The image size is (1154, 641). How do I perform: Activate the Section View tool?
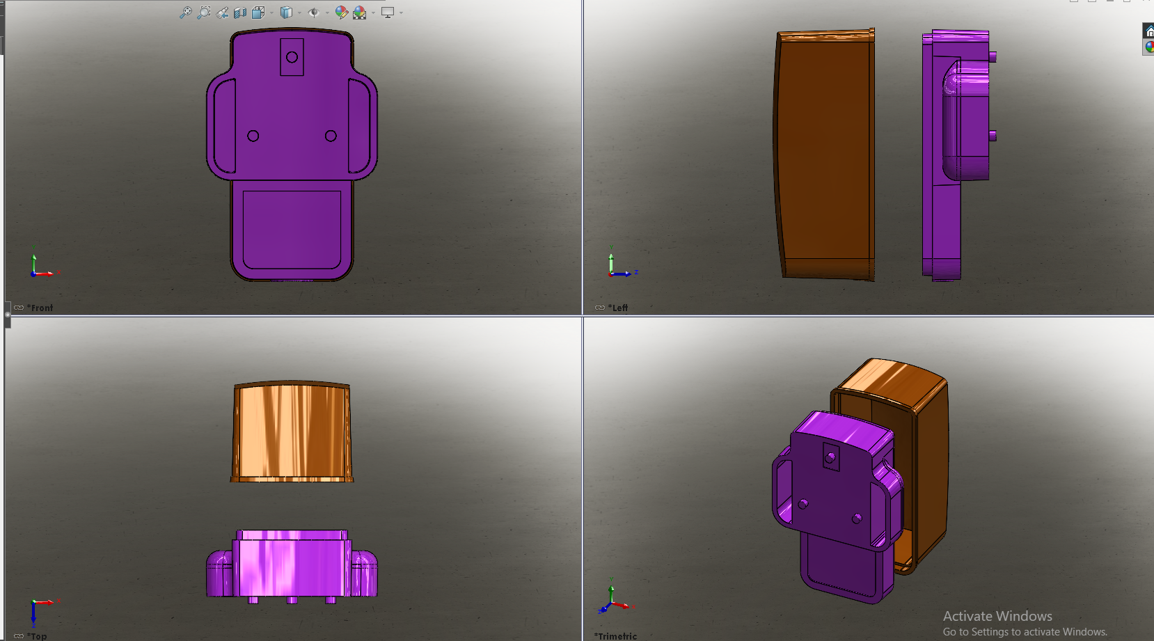240,13
